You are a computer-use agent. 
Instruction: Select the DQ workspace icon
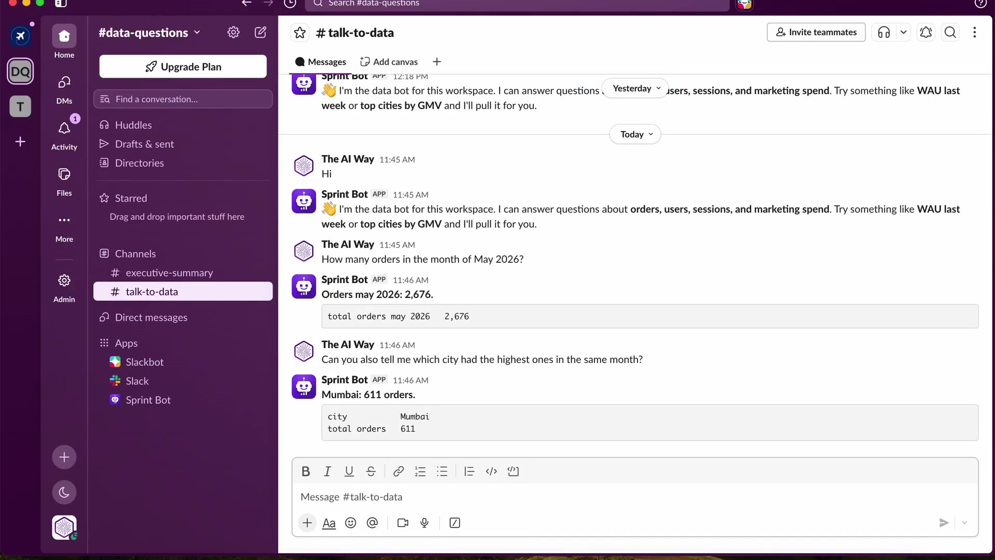20,71
